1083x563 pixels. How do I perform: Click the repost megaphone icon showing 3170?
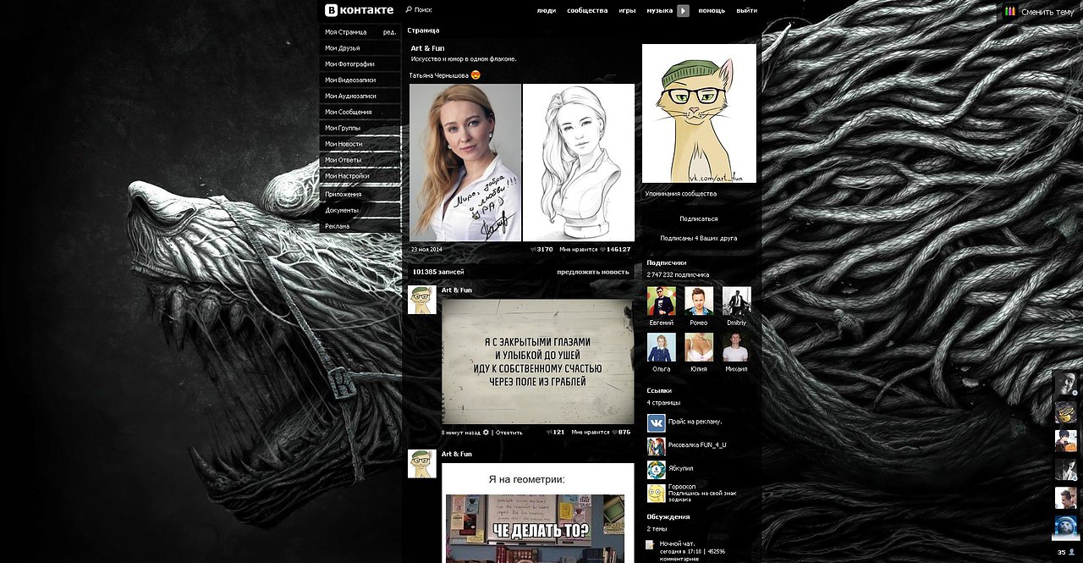click(533, 250)
